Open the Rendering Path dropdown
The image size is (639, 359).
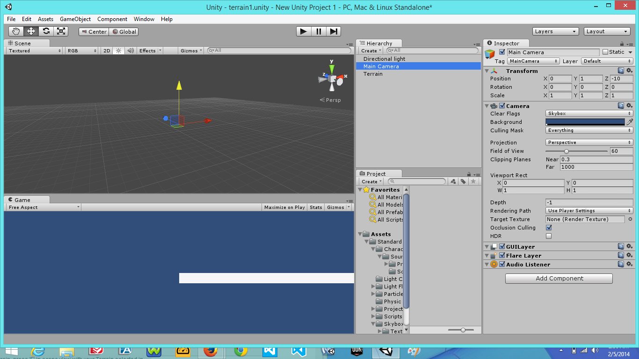(589, 211)
